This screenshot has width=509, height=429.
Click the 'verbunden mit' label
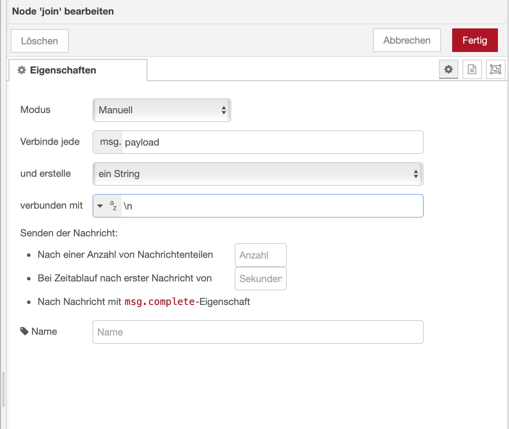[x=51, y=205]
